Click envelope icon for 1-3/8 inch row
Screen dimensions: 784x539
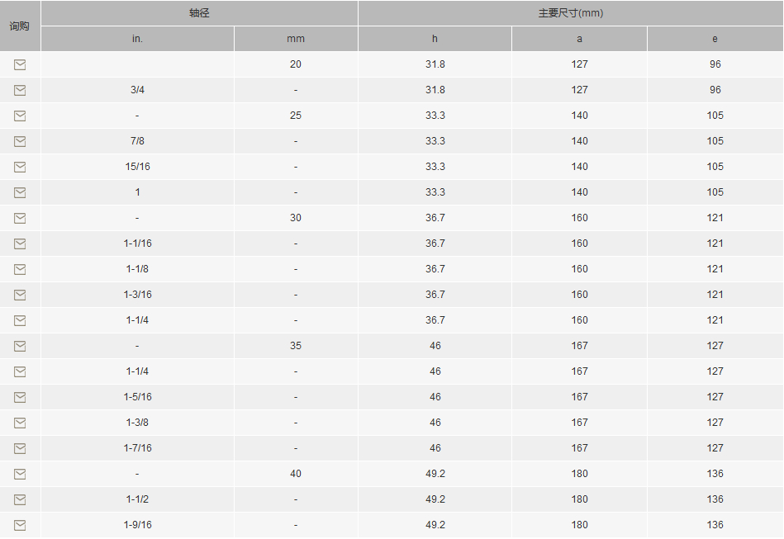pyautogui.click(x=20, y=423)
